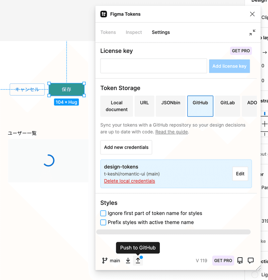Click the 104 × Hug size label

[x=66, y=102]
